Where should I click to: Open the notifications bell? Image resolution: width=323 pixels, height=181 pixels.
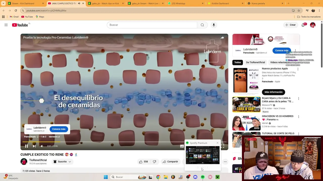tap(303, 25)
